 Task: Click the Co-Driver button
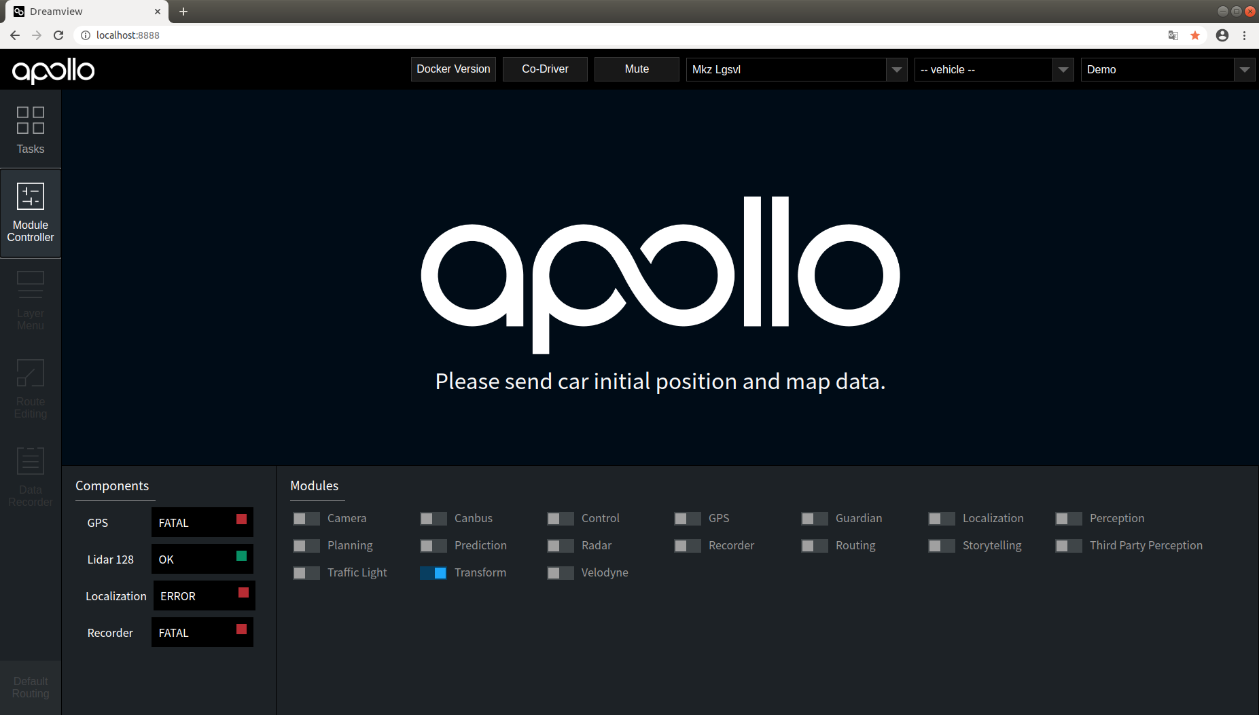(545, 69)
